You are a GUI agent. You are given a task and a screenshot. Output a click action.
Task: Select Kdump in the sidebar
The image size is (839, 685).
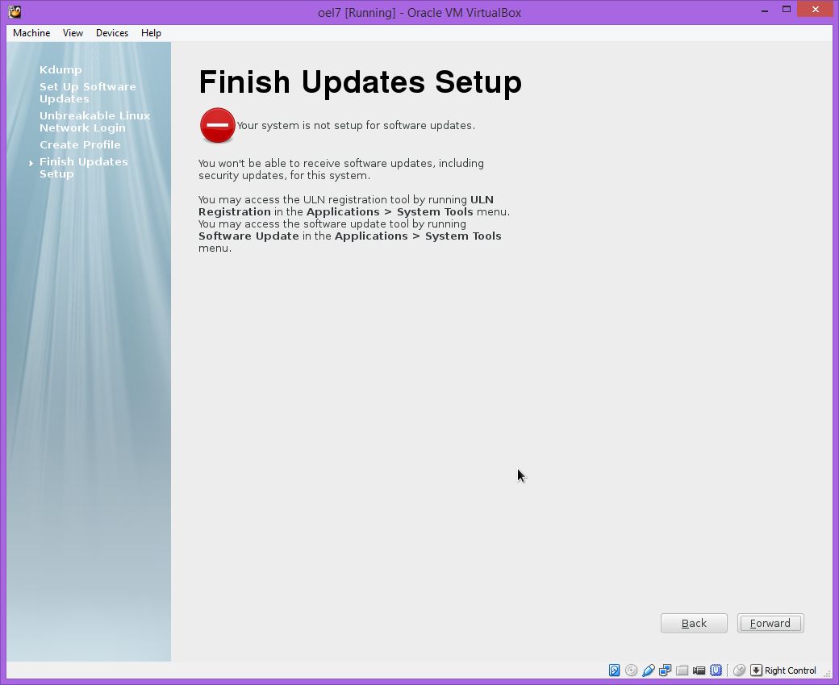coord(61,69)
